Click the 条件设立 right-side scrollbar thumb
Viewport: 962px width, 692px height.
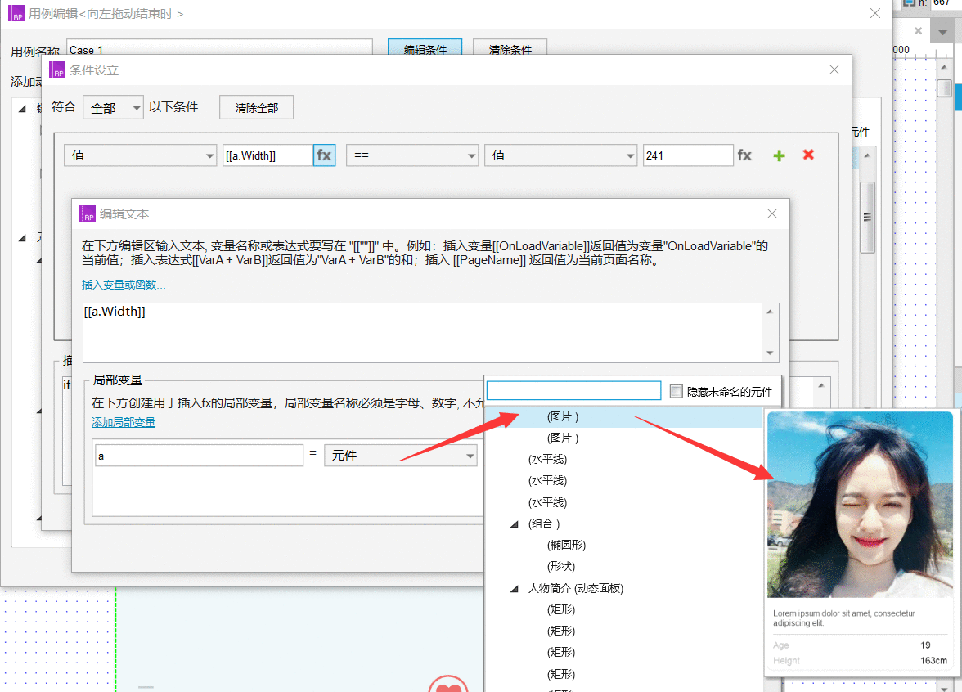click(867, 218)
